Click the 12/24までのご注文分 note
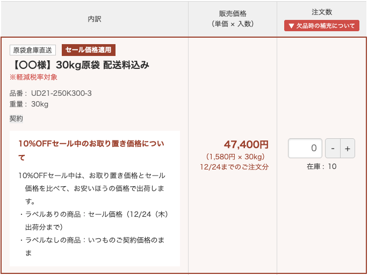 234,167
